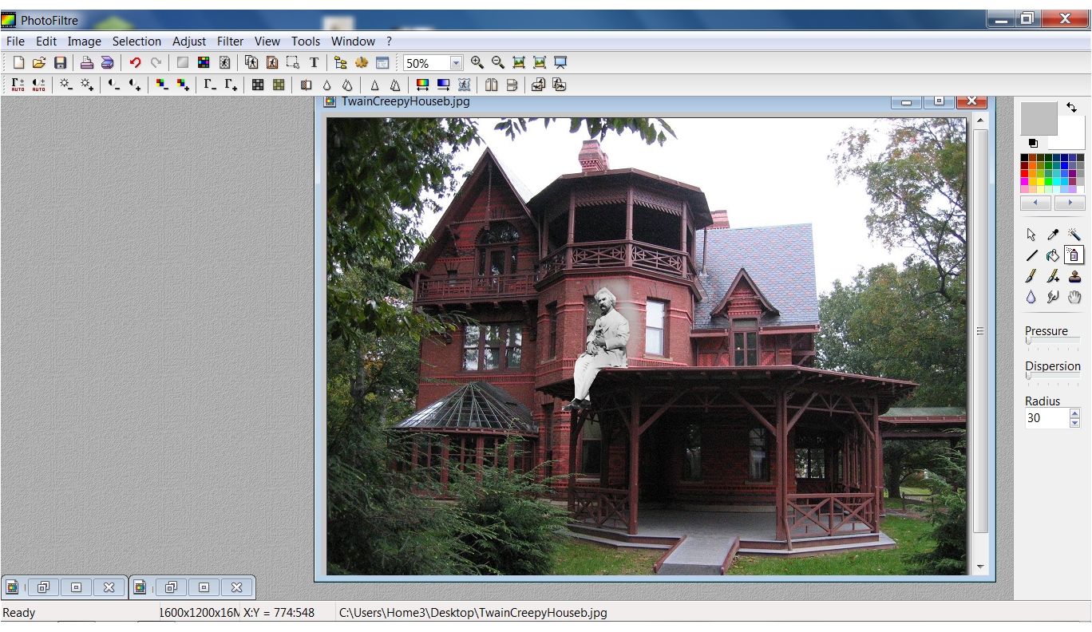Screen dimensions: 1092x632
Task: Select the Line tool
Action: pos(1031,255)
